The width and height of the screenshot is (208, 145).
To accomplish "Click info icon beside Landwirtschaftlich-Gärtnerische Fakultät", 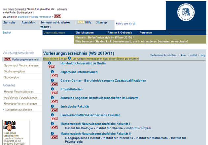I will point(52,115).
